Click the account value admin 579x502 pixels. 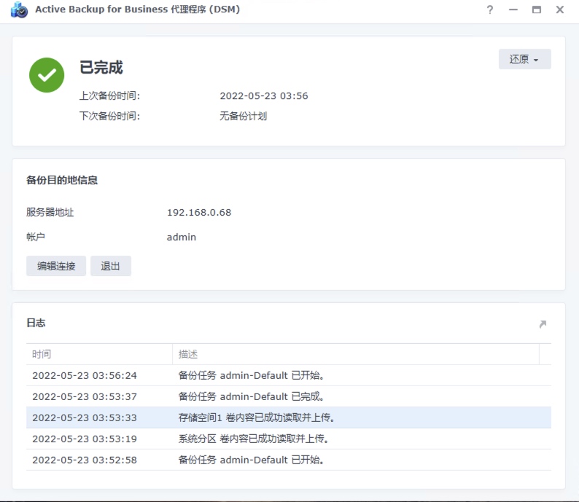pyautogui.click(x=182, y=238)
